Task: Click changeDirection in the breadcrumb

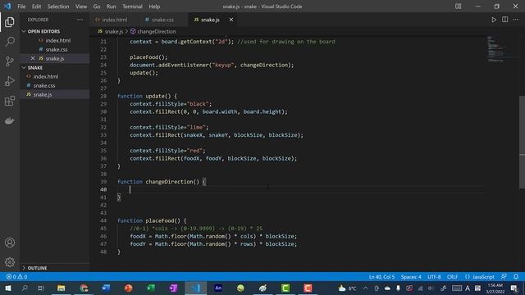Action: point(157,31)
